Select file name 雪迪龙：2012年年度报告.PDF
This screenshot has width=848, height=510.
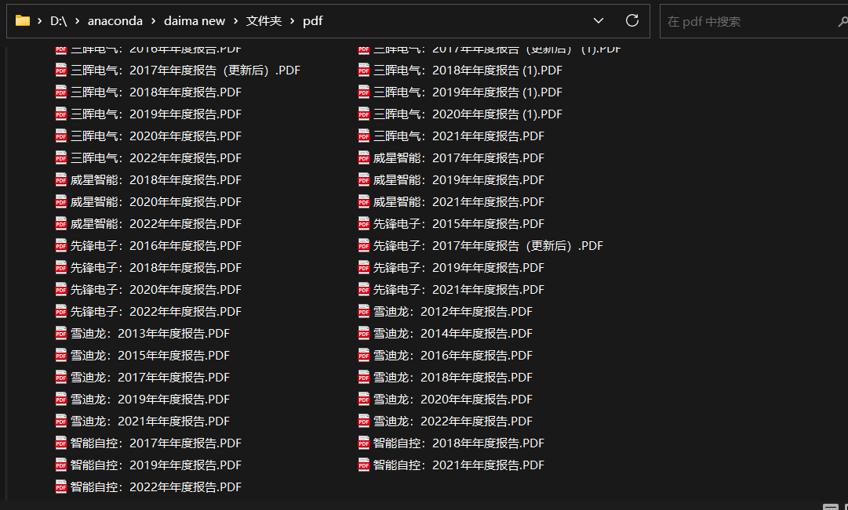point(453,312)
